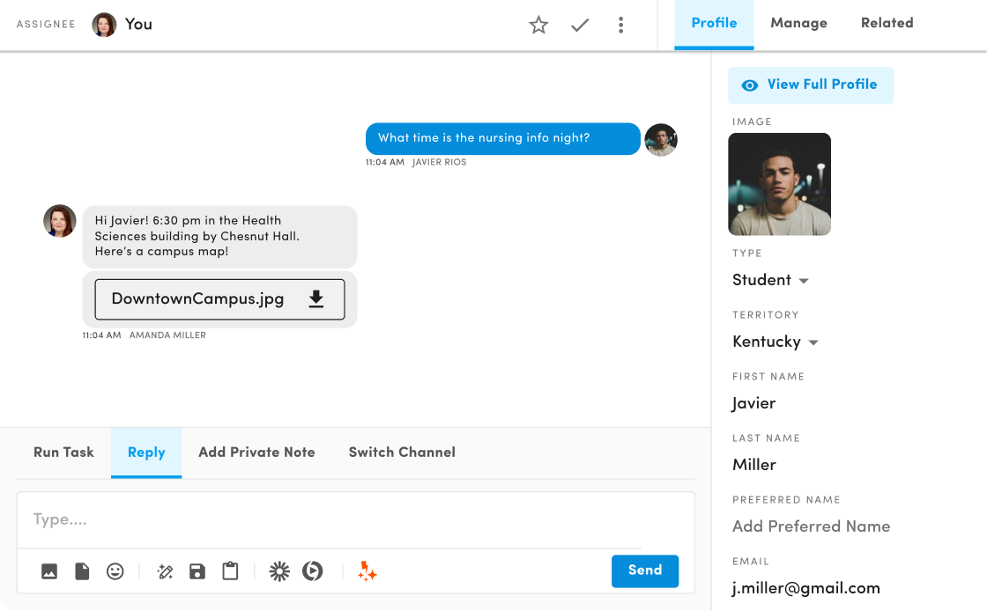The image size is (987, 611).
Task: Click the Add Preferred Name field
Action: [x=811, y=526]
